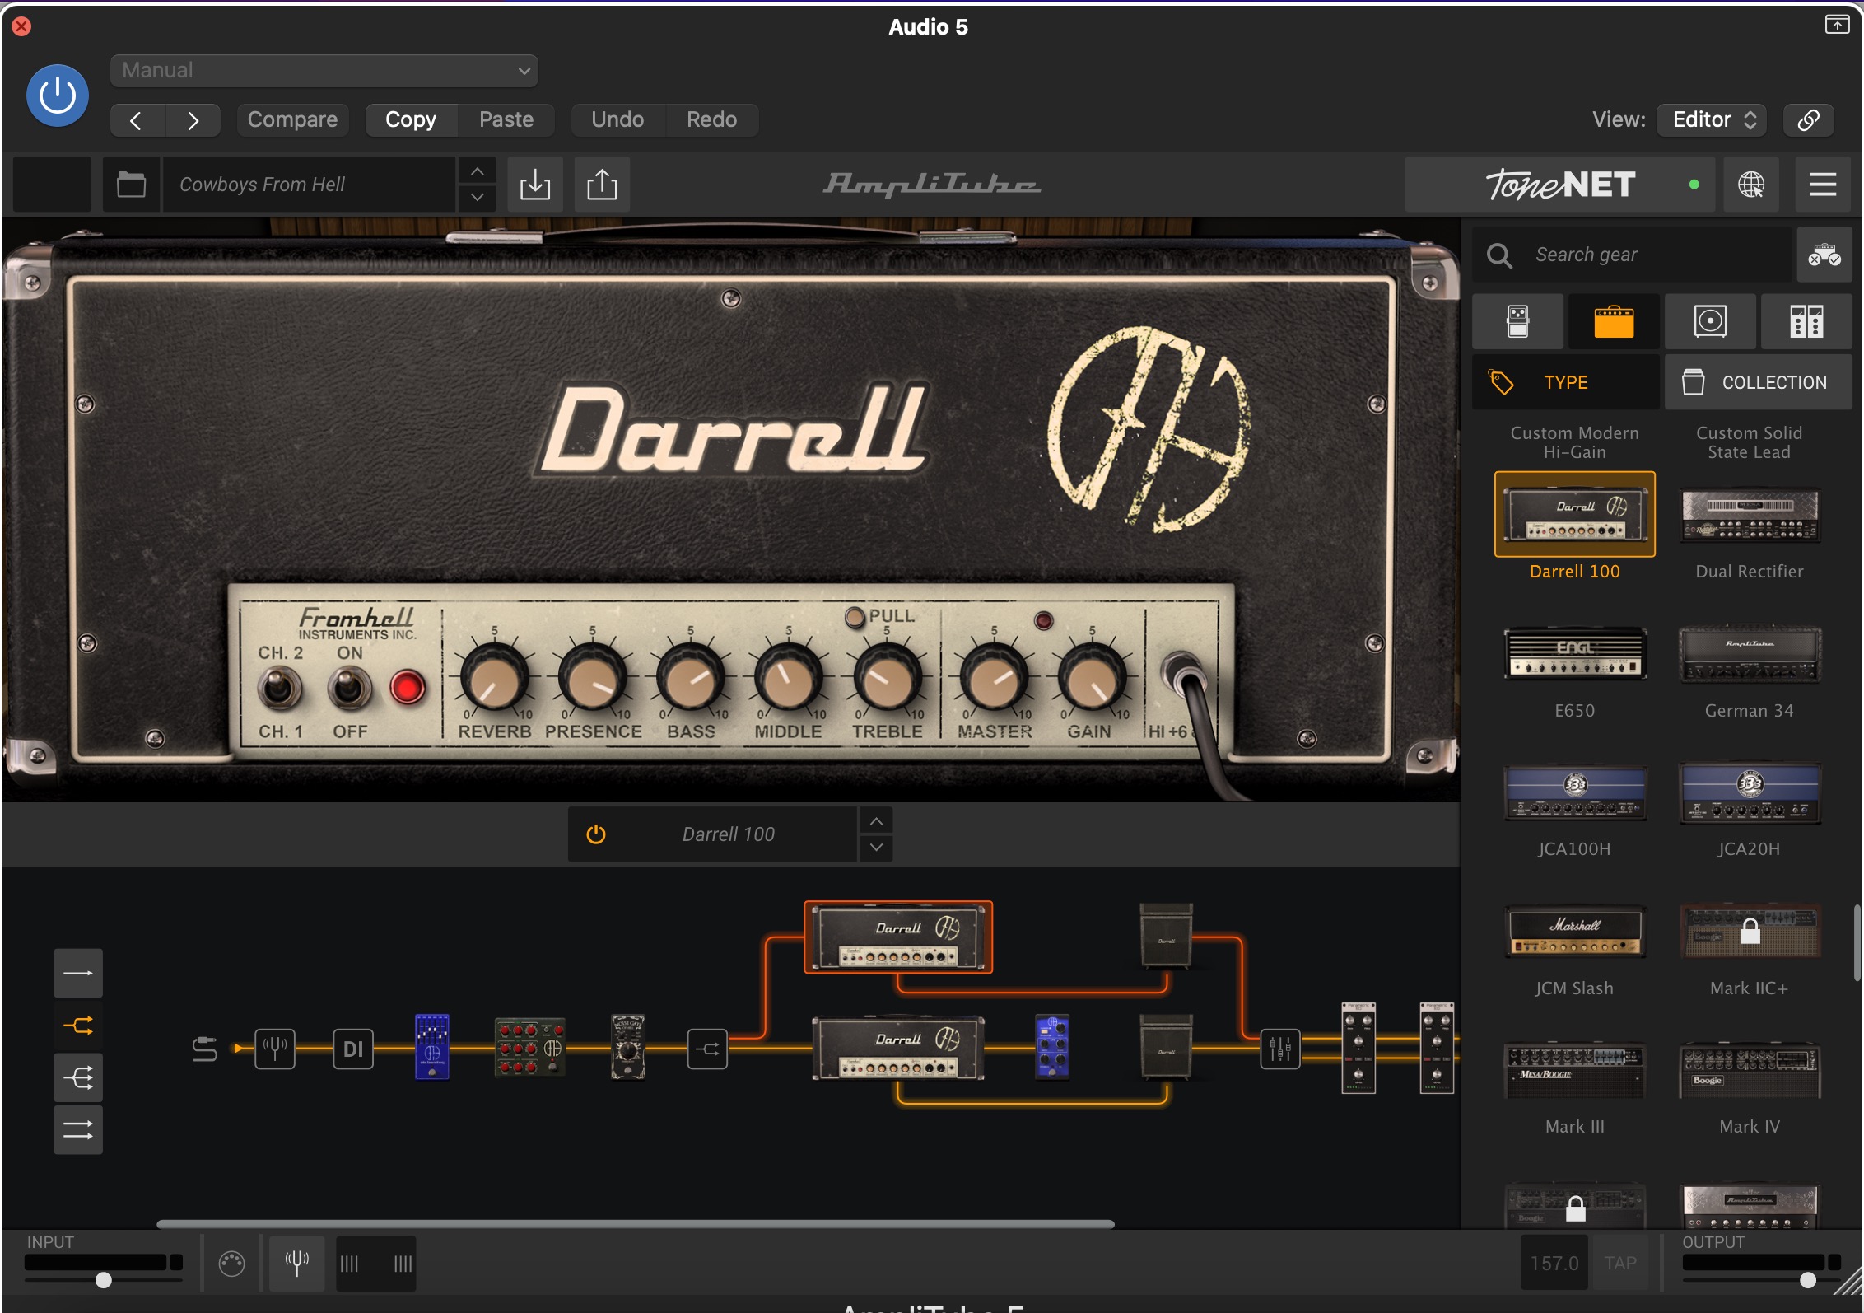The width and height of the screenshot is (1864, 1313).
Task: Click the export preset share icon
Action: point(602,185)
